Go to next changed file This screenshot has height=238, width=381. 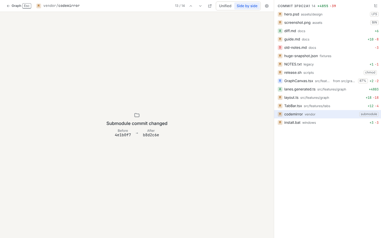(x=200, y=6)
